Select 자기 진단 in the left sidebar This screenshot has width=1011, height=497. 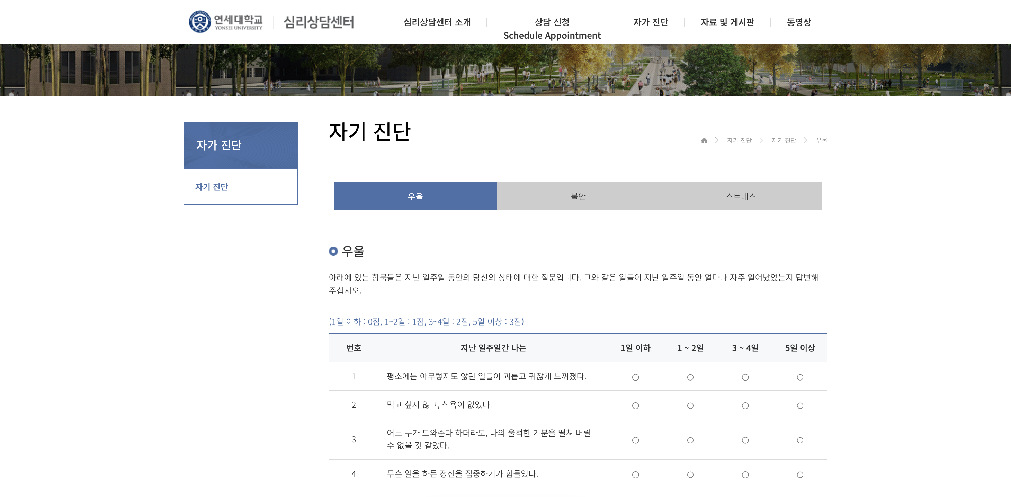pyautogui.click(x=212, y=187)
